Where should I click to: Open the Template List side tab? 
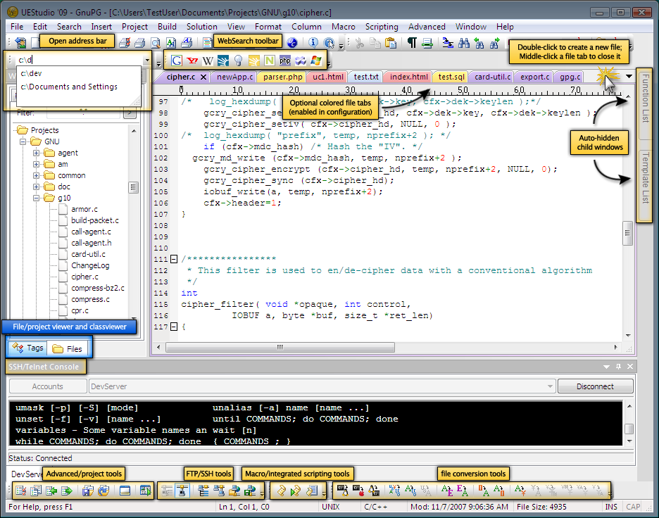(x=645, y=185)
